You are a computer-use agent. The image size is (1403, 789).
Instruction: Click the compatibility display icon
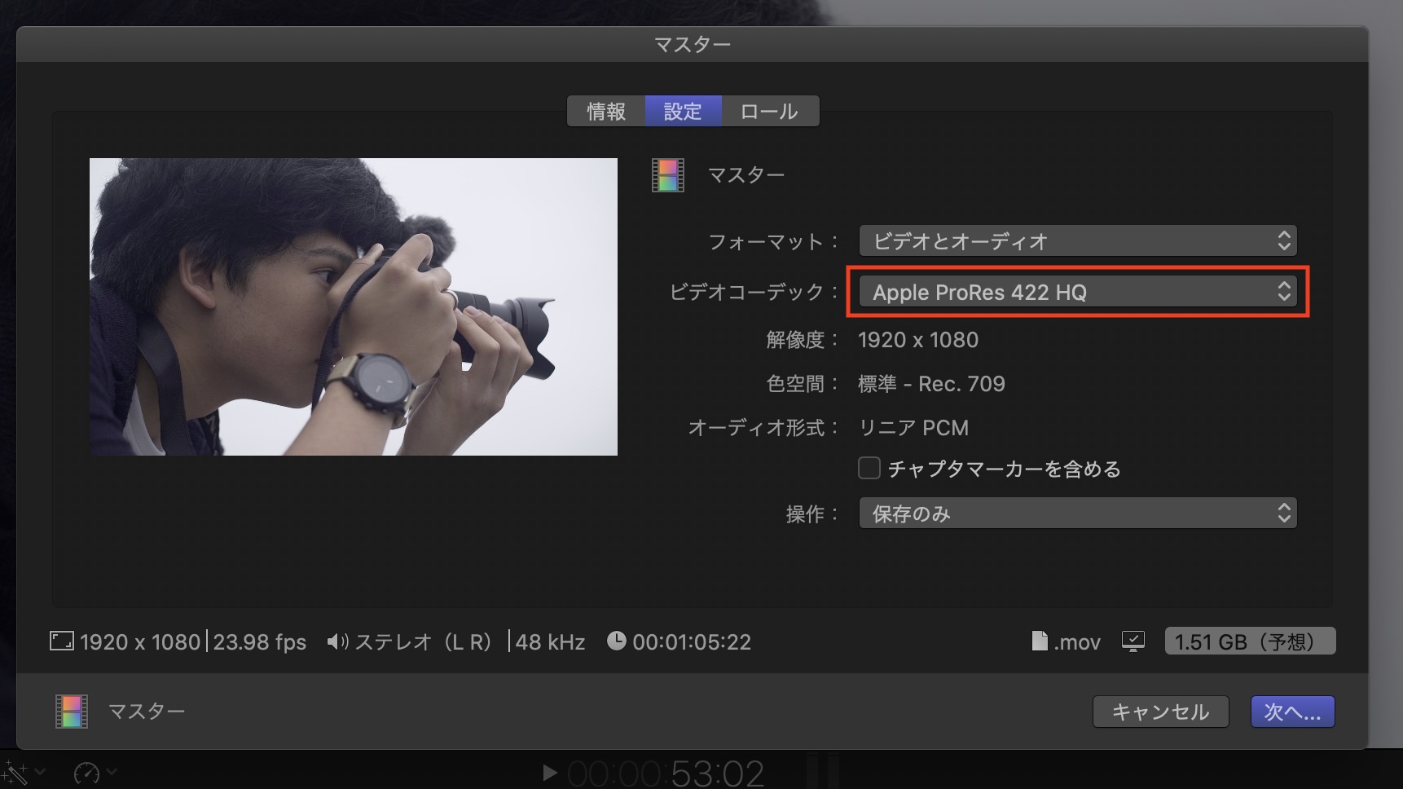(1133, 641)
